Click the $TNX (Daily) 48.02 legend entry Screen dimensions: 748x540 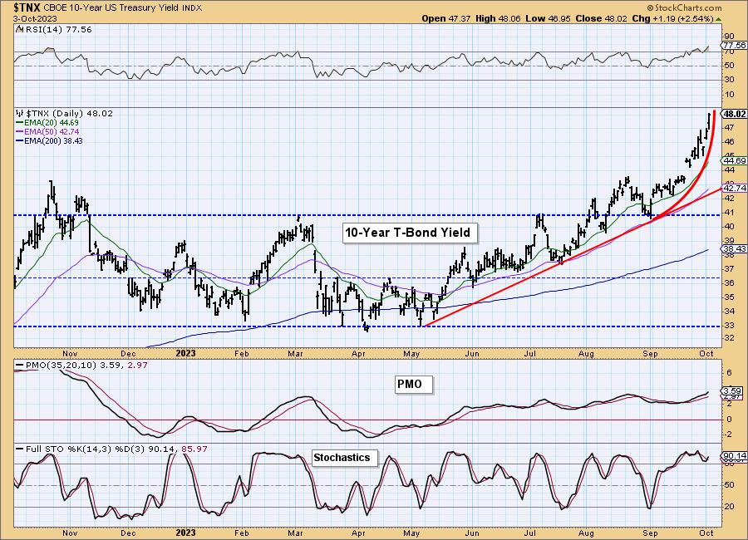click(x=70, y=114)
